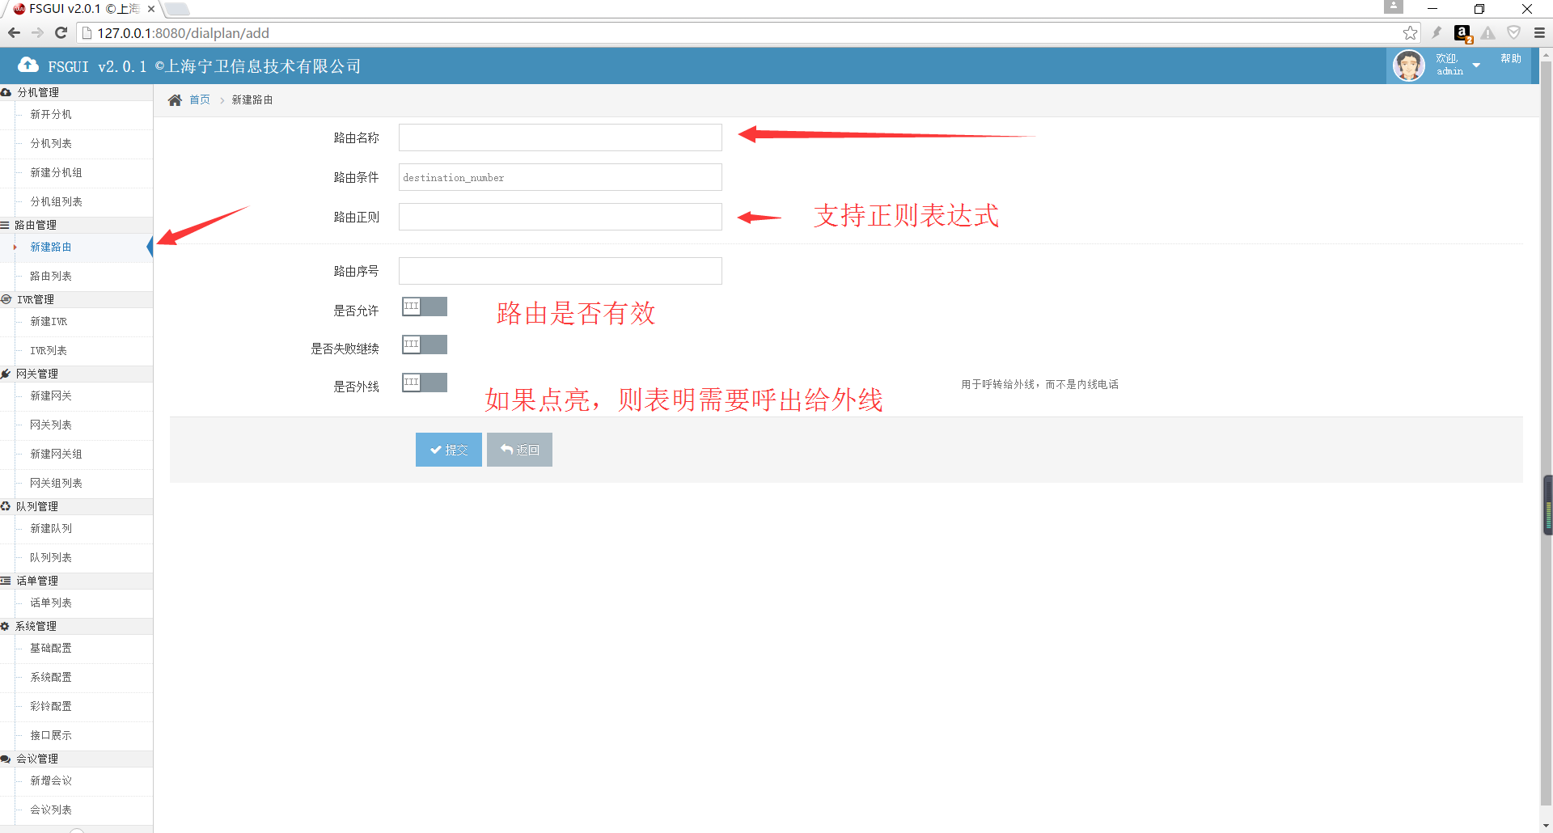Turn on the 是否外线 switch

pos(424,383)
